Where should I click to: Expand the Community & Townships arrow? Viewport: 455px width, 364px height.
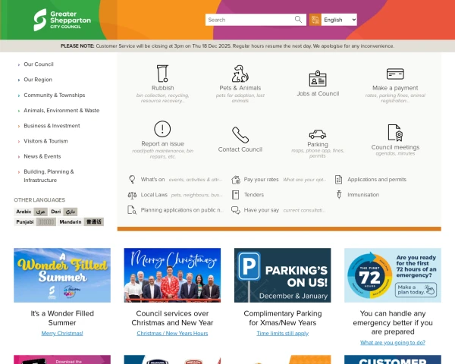click(x=19, y=96)
